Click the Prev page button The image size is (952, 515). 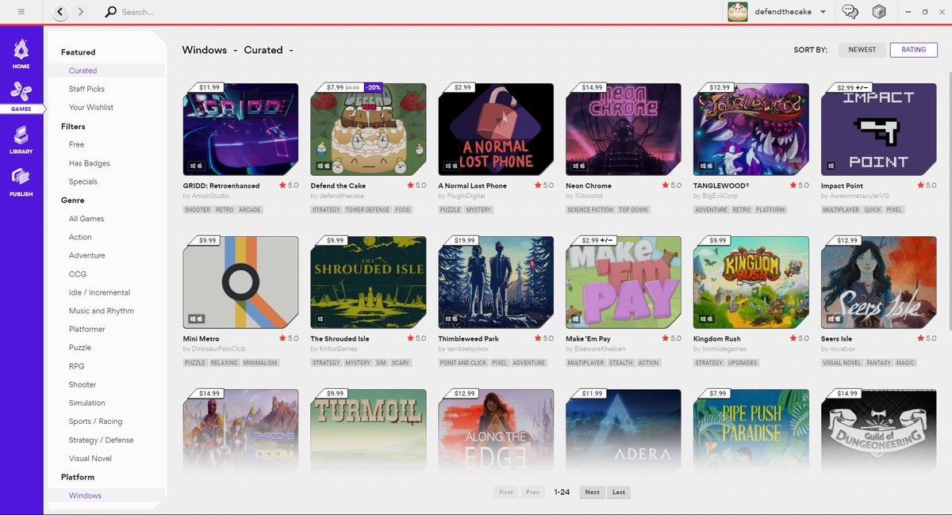pos(532,492)
